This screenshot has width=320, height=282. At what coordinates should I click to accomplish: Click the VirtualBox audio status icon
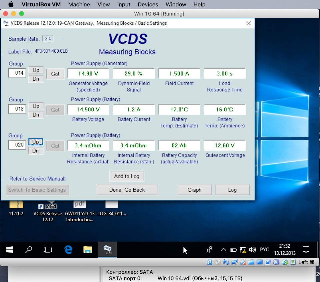coord(226,262)
